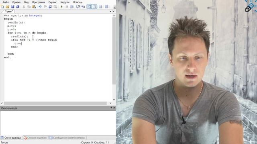257x144 pixels.
Task: Pin the Окно вывода panel with the pin icon
Action: [x=111, y=108]
